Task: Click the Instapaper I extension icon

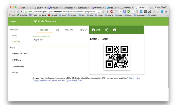Action: tap(120, 12)
